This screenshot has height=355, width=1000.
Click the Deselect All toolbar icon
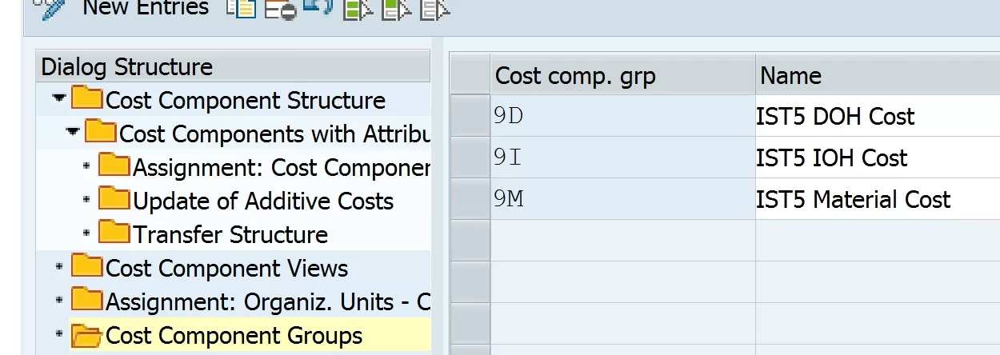coord(434,9)
